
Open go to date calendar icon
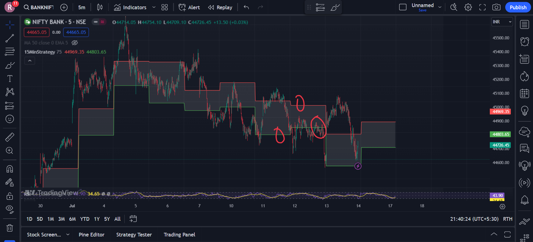pyautogui.click(x=133, y=219)
